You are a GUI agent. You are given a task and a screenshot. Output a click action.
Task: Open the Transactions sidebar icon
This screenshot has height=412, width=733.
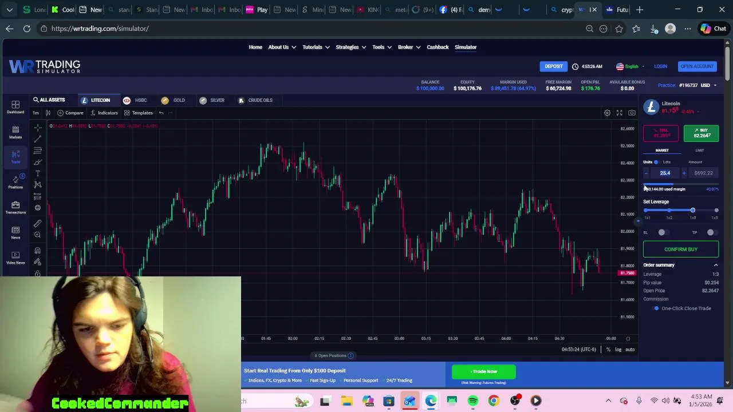click(15, 207)
